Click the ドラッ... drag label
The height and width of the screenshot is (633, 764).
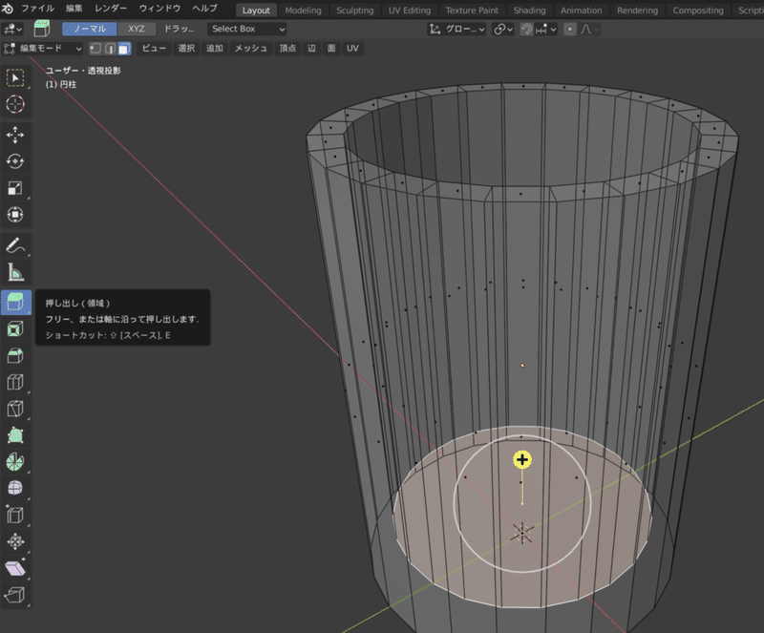(x=179, y=29)
